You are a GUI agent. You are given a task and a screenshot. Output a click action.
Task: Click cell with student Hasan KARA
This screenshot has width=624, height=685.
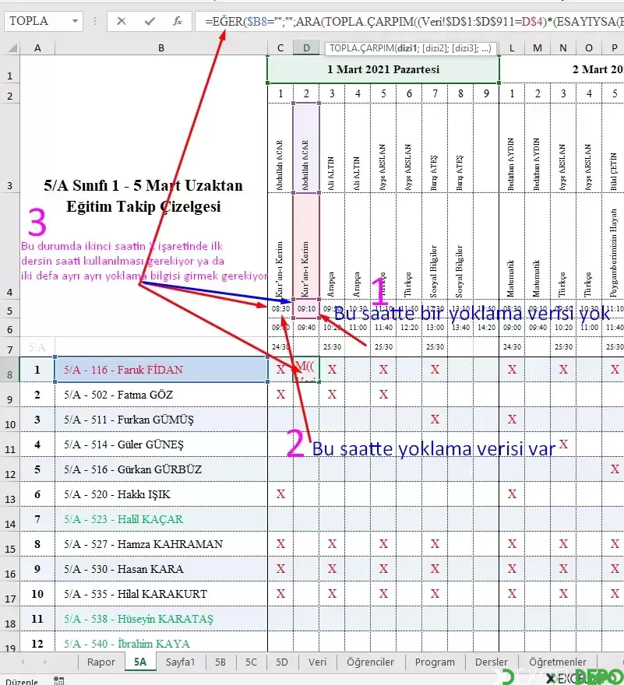pos(161,569)
